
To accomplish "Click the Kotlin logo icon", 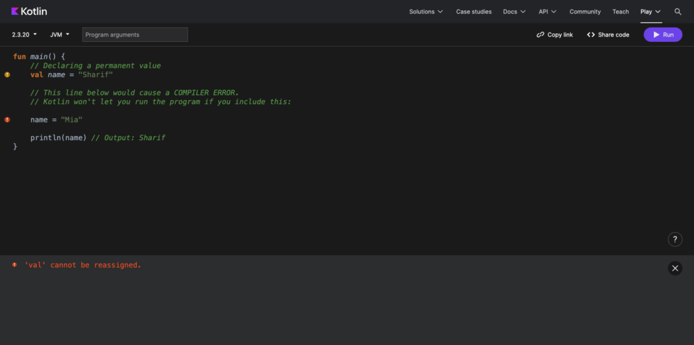I will click(16, 11).
